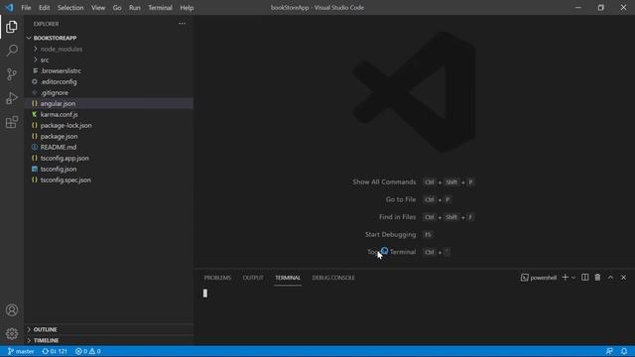This screenshot has height=357, width=635.
Task: Click the synchronize changes status item
Action: click(x=55, y=351)
